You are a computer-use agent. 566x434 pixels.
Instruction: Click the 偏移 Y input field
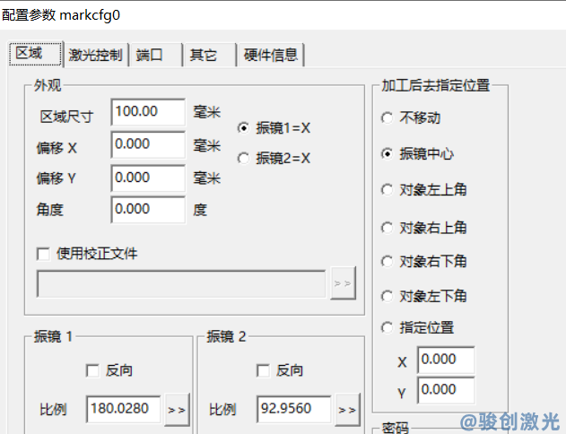[x=148, y=178]
